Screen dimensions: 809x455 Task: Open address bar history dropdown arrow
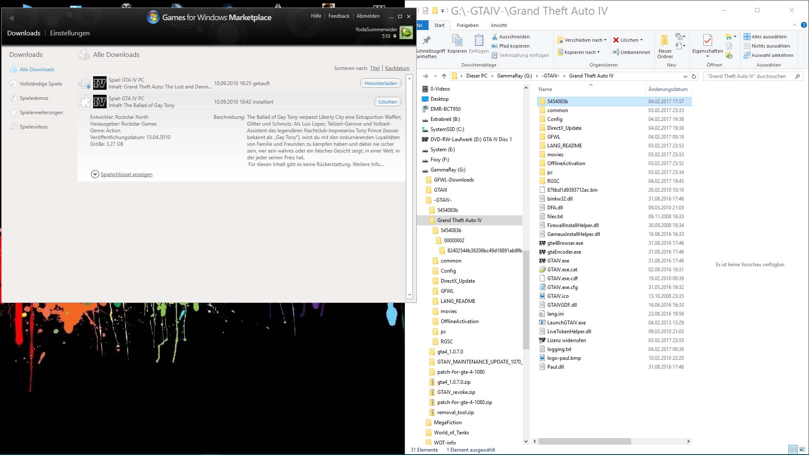pos(685,76)
